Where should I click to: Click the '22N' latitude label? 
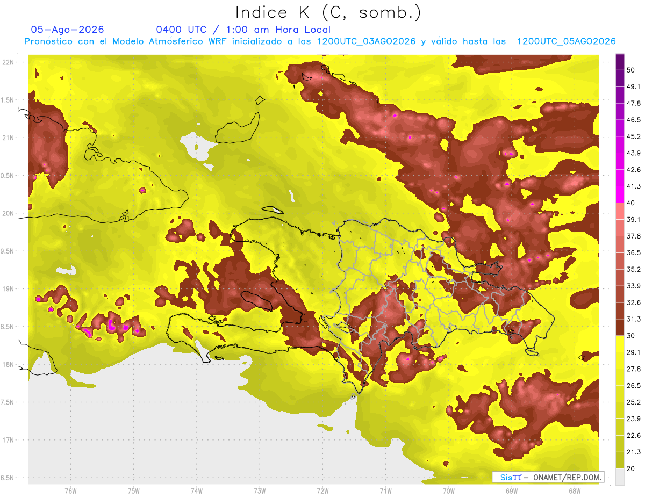pos(8,62)
